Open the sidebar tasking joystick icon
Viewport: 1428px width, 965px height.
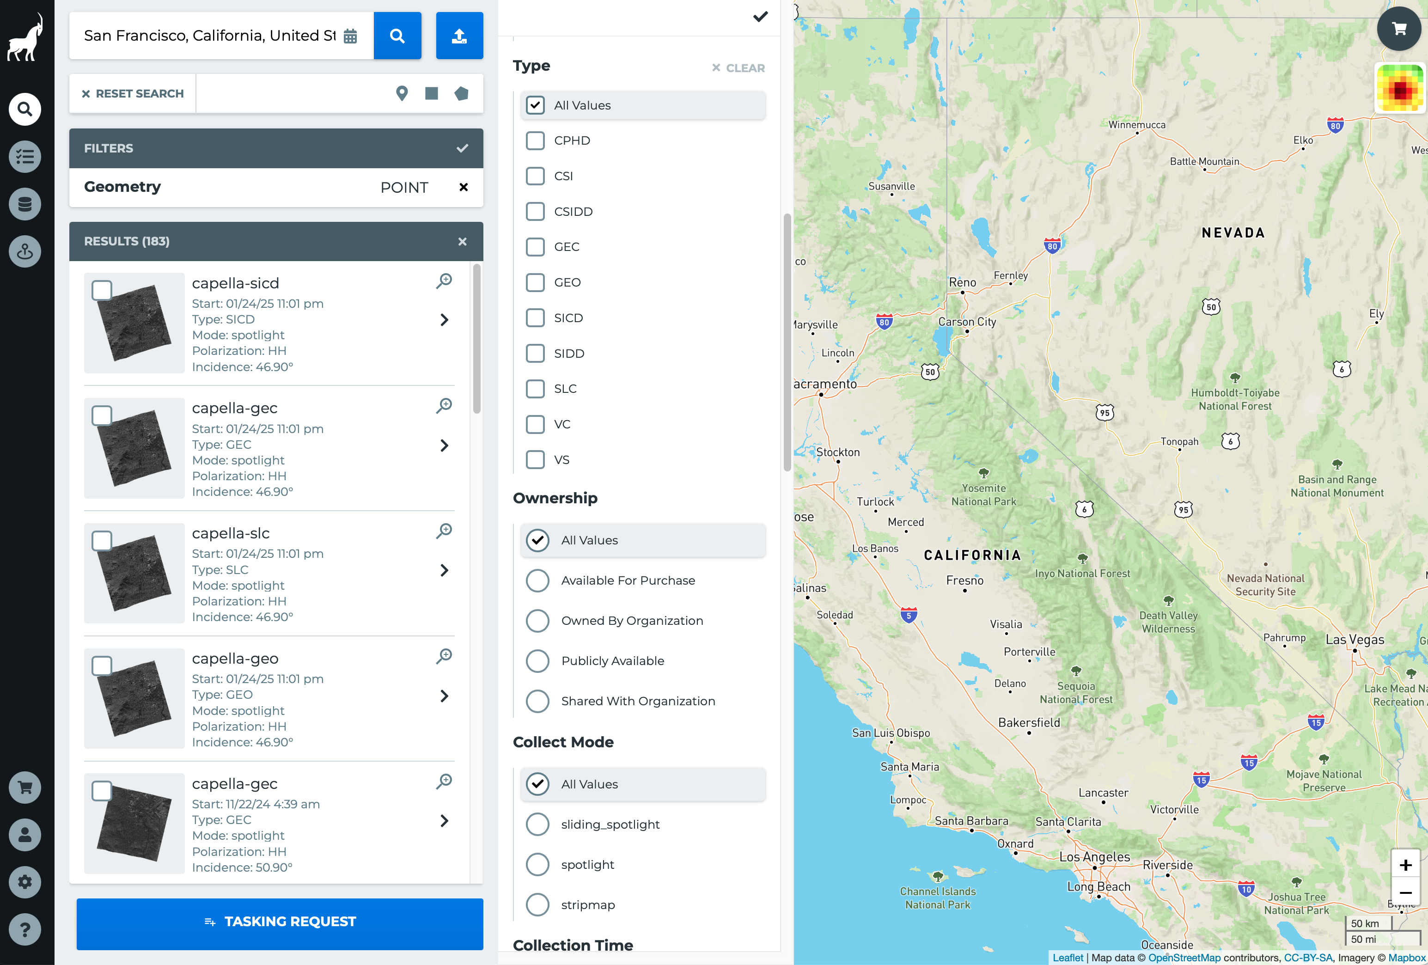pos(24,251)
